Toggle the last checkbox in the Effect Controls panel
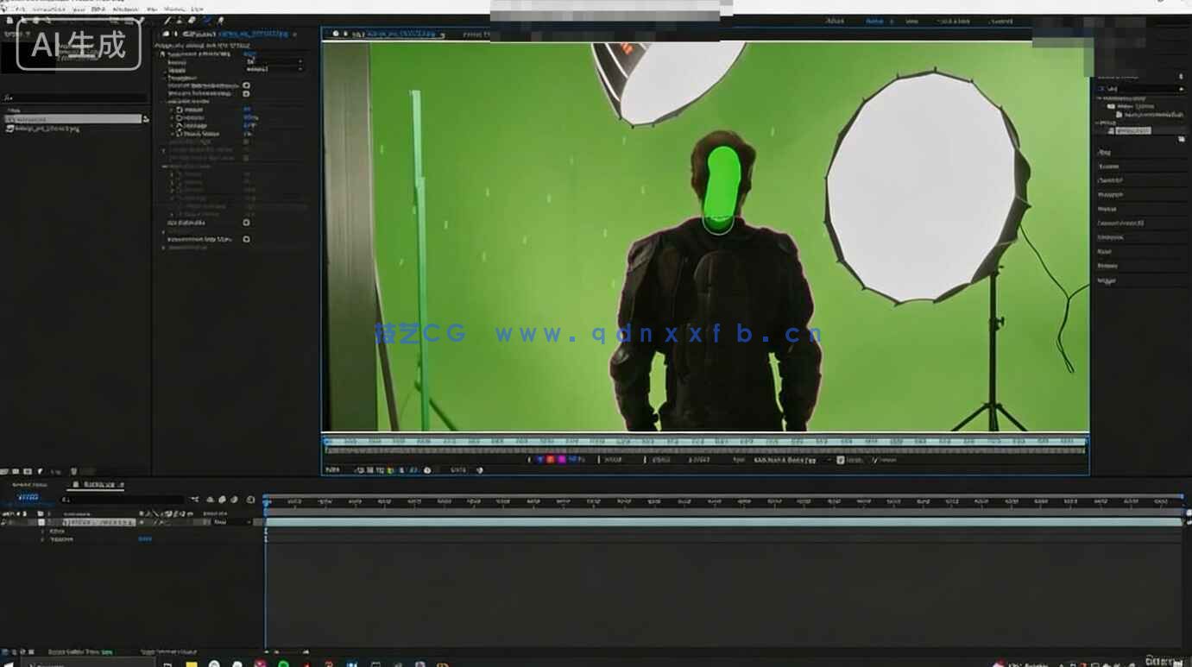Viewport: 1192px width, 667px height. pos(246,239)
